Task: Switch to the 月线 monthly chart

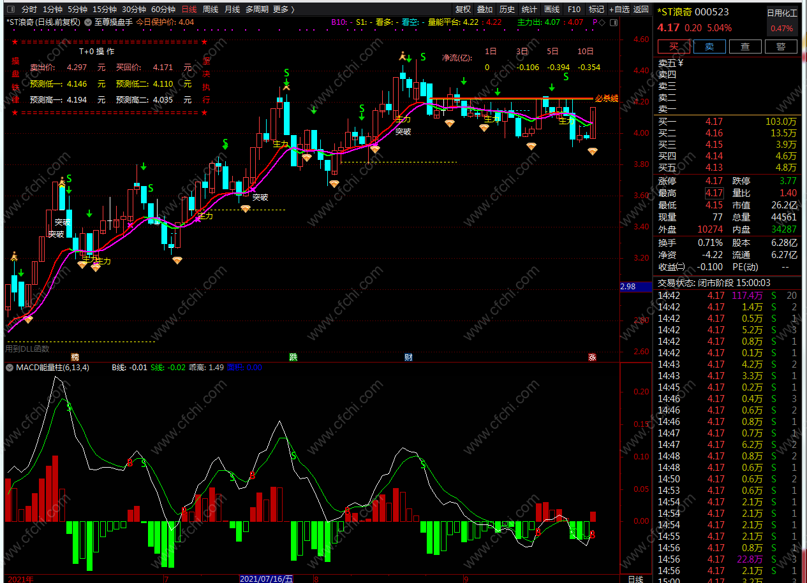Action: tap(232, 10)
